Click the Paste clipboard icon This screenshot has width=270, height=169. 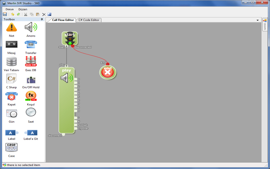[x=38, y=14]
